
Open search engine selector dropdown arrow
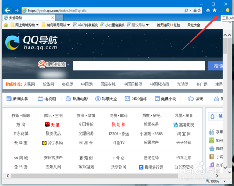click(x=68, y=64)
